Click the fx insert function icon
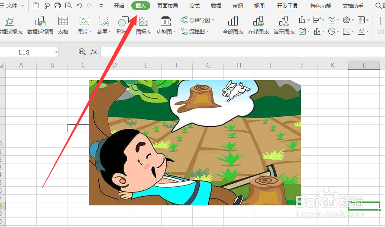This screenshot has height=227, width=385. click(x=94, y=52)
